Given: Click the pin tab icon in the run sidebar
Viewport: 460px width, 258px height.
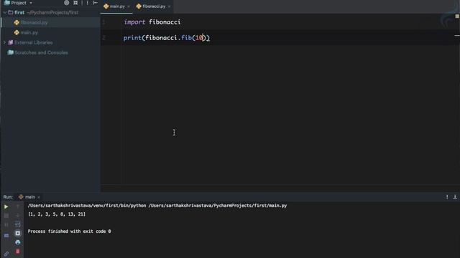Looking at the screenshot, I should (6, 254).
